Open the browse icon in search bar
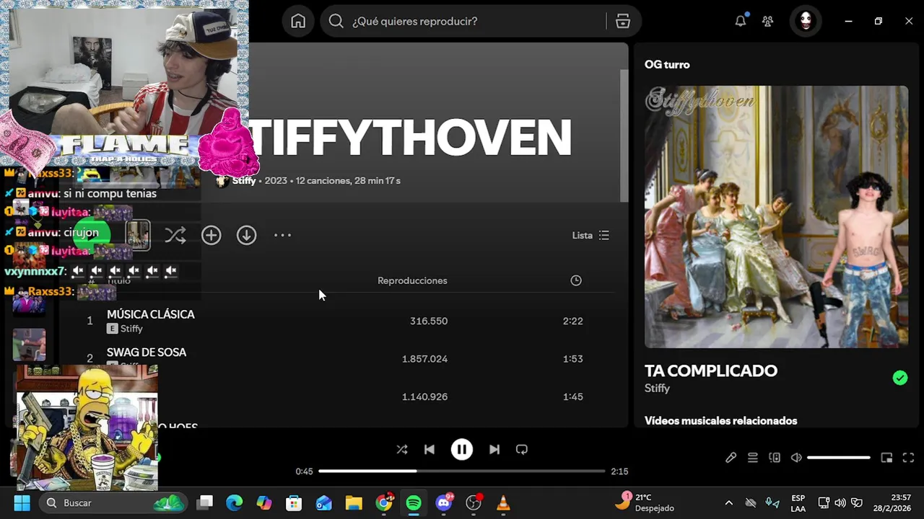Screen dimensions: 924x519 tap(623, 21)
